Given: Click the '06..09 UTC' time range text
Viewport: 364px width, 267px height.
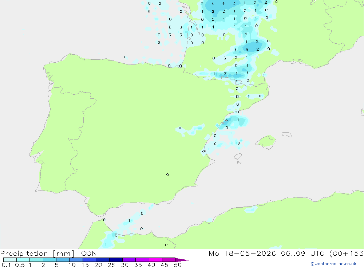Looking at the screenshot, I should [x=303, y=254].
